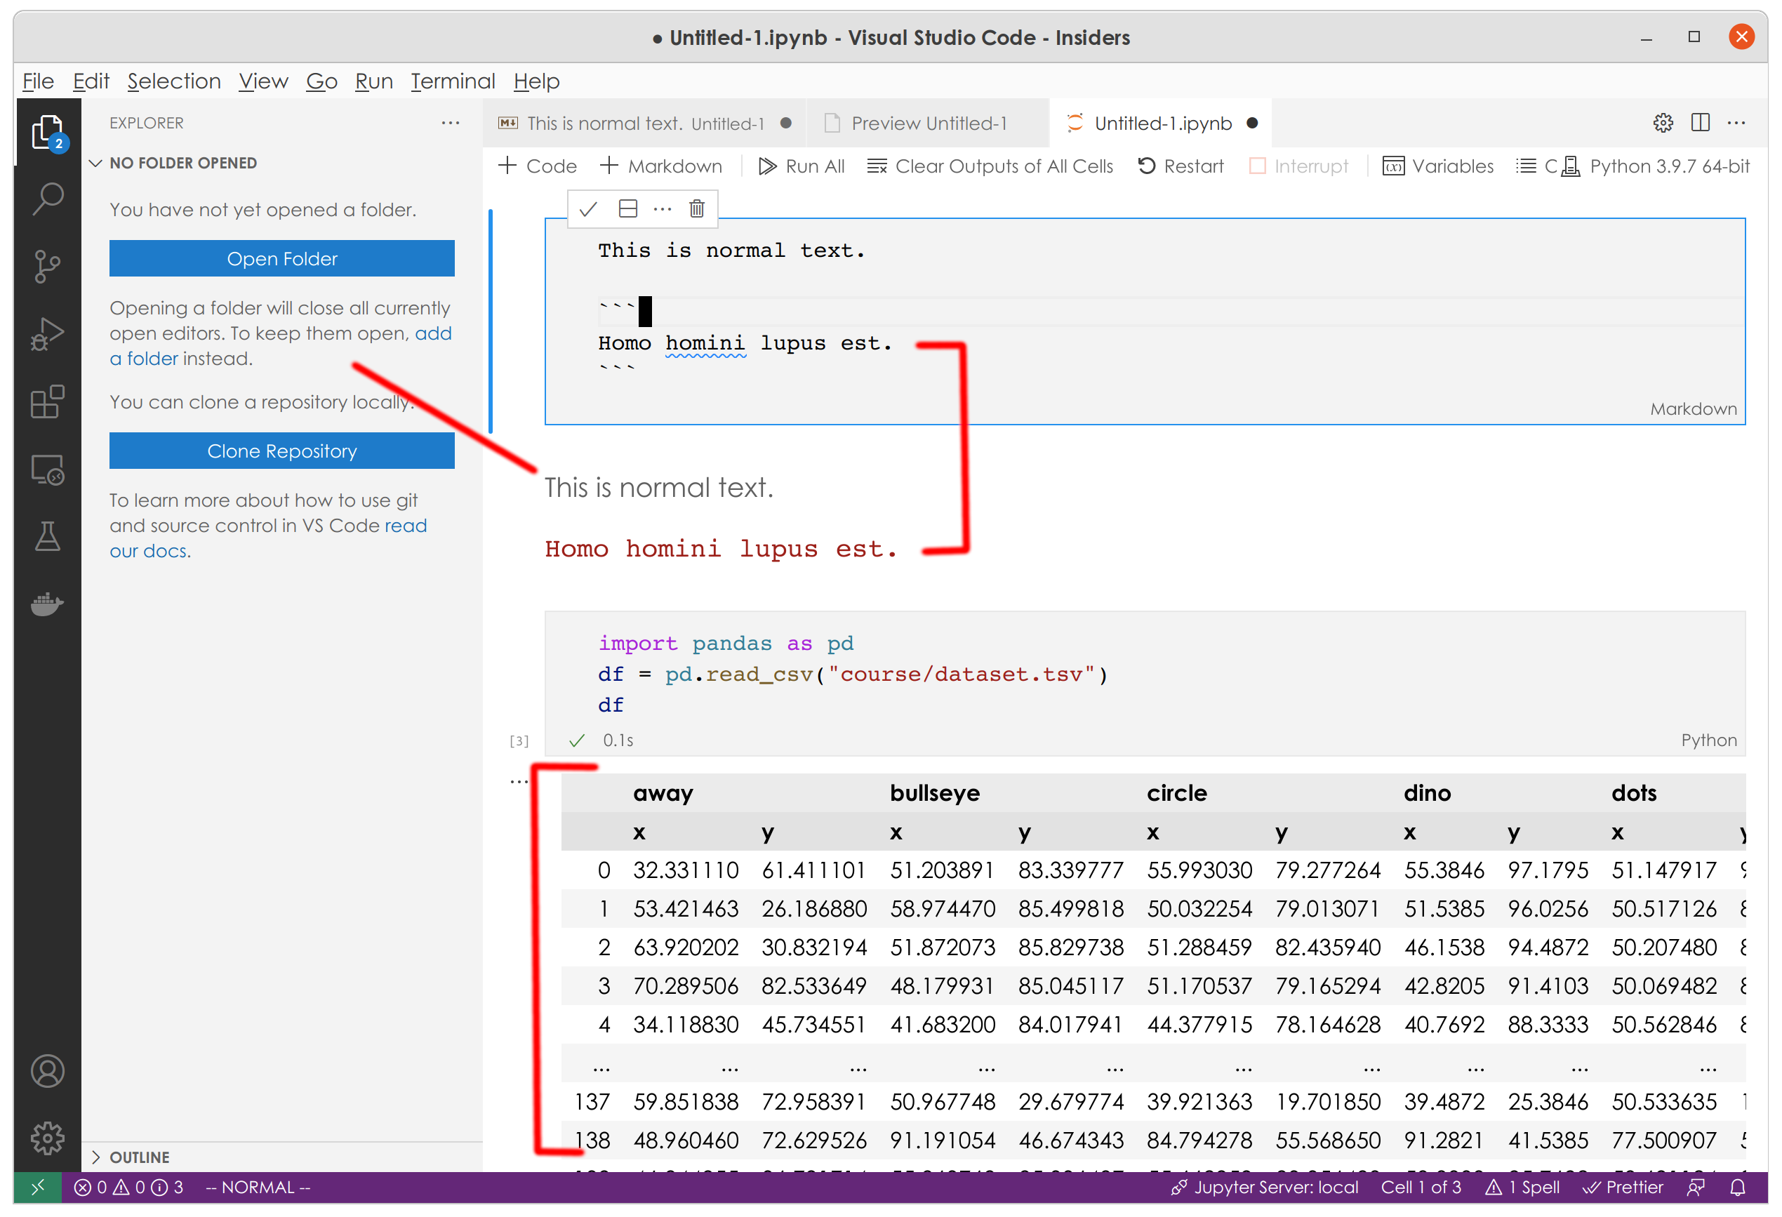Expand the OUTLINE section
Image resolution: width=1782 pixels, height=1217 pixels.
click(x=138, y=1157)
